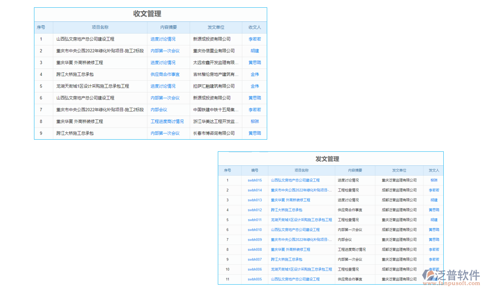Image resolution: width=485 pixels, height=291 pixels.
Task: Open 工程进度商讨情况 in row 8 of 收文管理
Action: [166, 121]
